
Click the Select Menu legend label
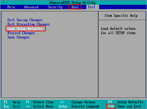[43, 106]
